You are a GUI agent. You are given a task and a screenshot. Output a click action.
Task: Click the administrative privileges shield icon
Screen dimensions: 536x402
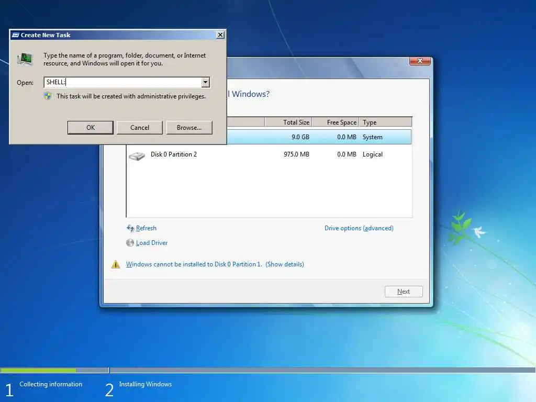pos(48,96)
